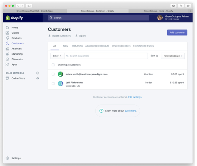Add a sales channel with plus icon
The image size is (197, 166).
(38, 73)
